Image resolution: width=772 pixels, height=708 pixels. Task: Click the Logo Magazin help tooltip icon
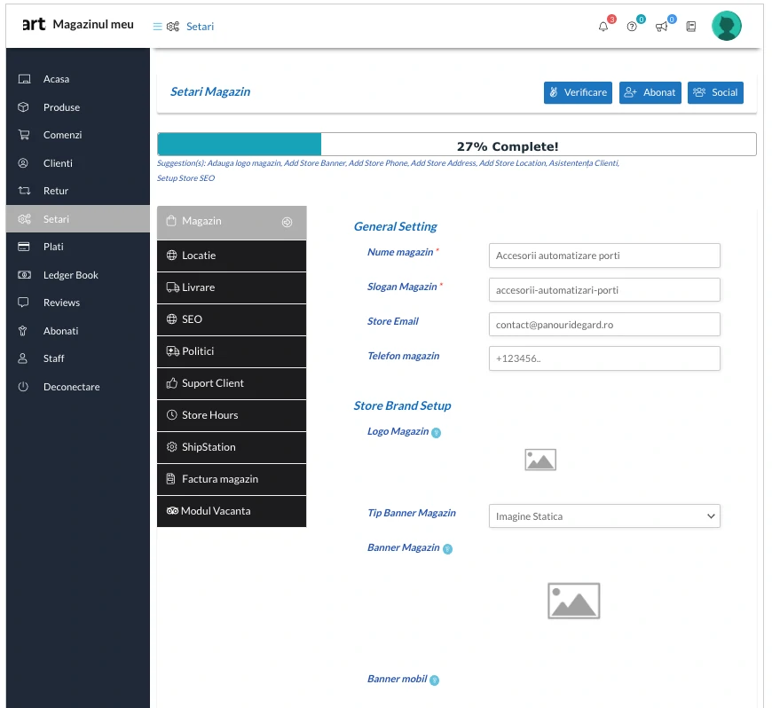[x=436, y=433]
